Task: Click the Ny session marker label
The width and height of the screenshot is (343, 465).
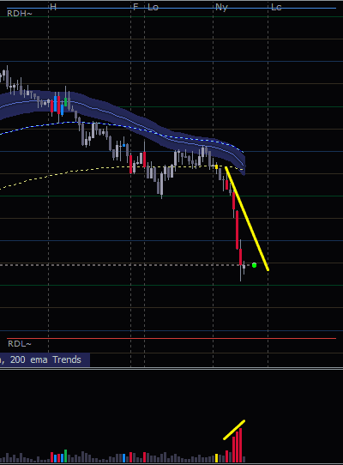Action: pos(221,7)
